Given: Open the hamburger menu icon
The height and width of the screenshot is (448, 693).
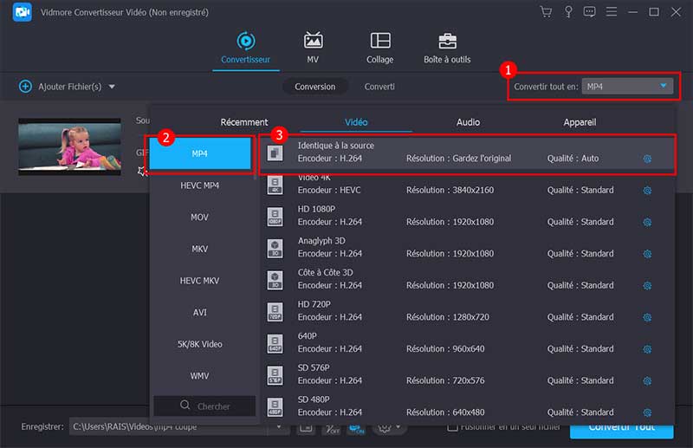Looking at the screenshot, I should 612,12.
